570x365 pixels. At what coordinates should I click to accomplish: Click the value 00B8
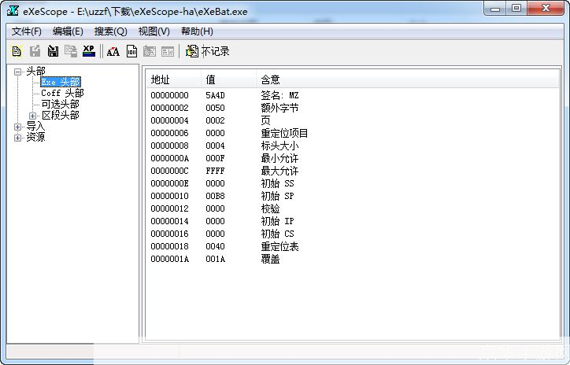coord(215,196)
